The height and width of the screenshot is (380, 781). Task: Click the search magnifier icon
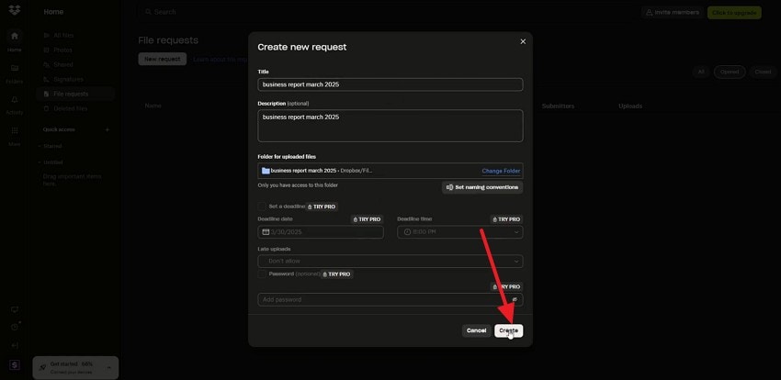pos(148,11)
